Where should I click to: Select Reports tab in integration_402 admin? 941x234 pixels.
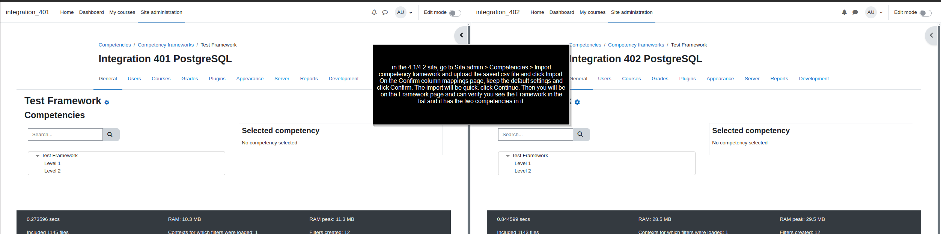[x=779, y=79]
